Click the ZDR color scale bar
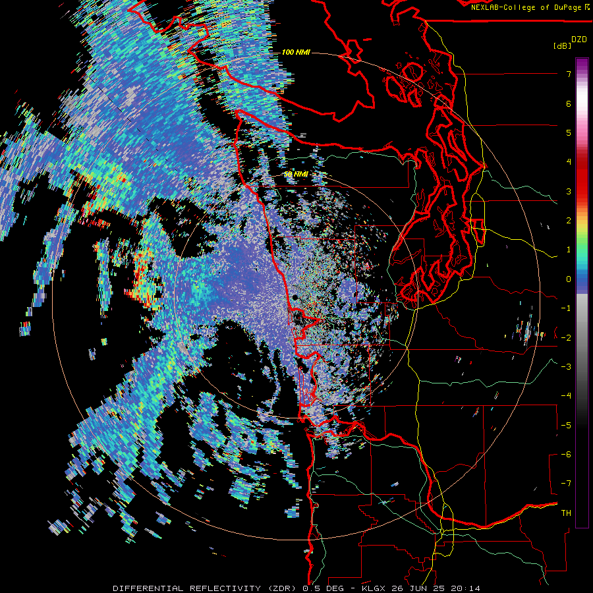This screenshot has width=593, height=593. (x=582, y=293)
